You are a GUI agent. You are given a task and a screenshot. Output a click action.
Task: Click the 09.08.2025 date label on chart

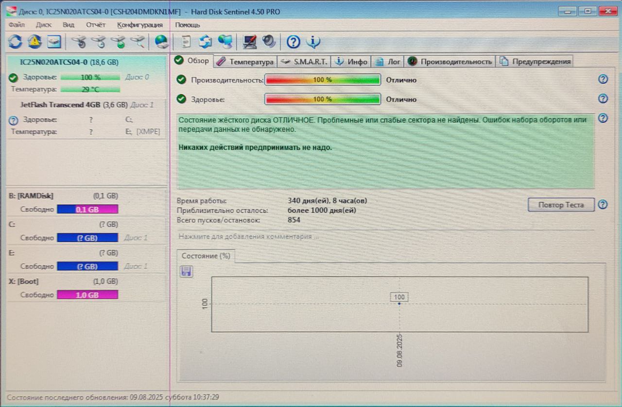tap(399, 350)
